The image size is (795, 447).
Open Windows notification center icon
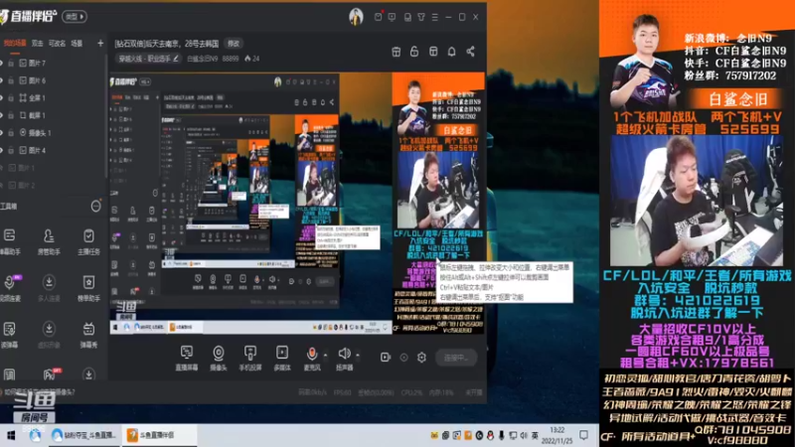584,435
